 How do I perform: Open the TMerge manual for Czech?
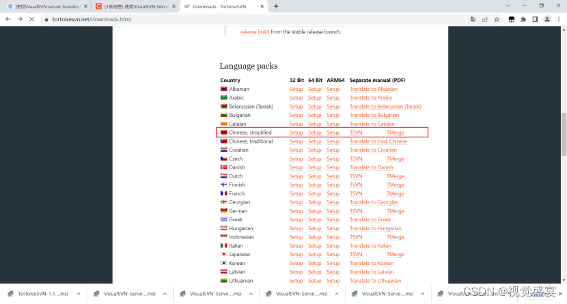[396, 158]
